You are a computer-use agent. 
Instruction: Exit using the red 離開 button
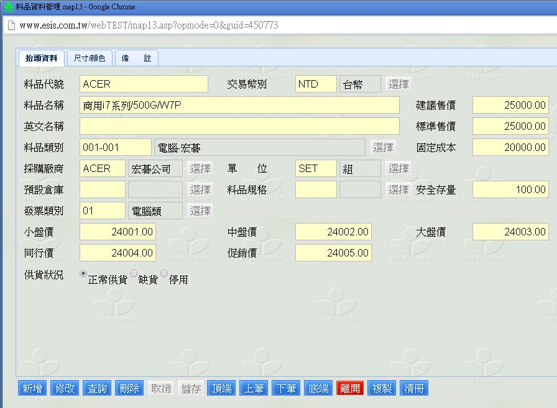point(350,389)
